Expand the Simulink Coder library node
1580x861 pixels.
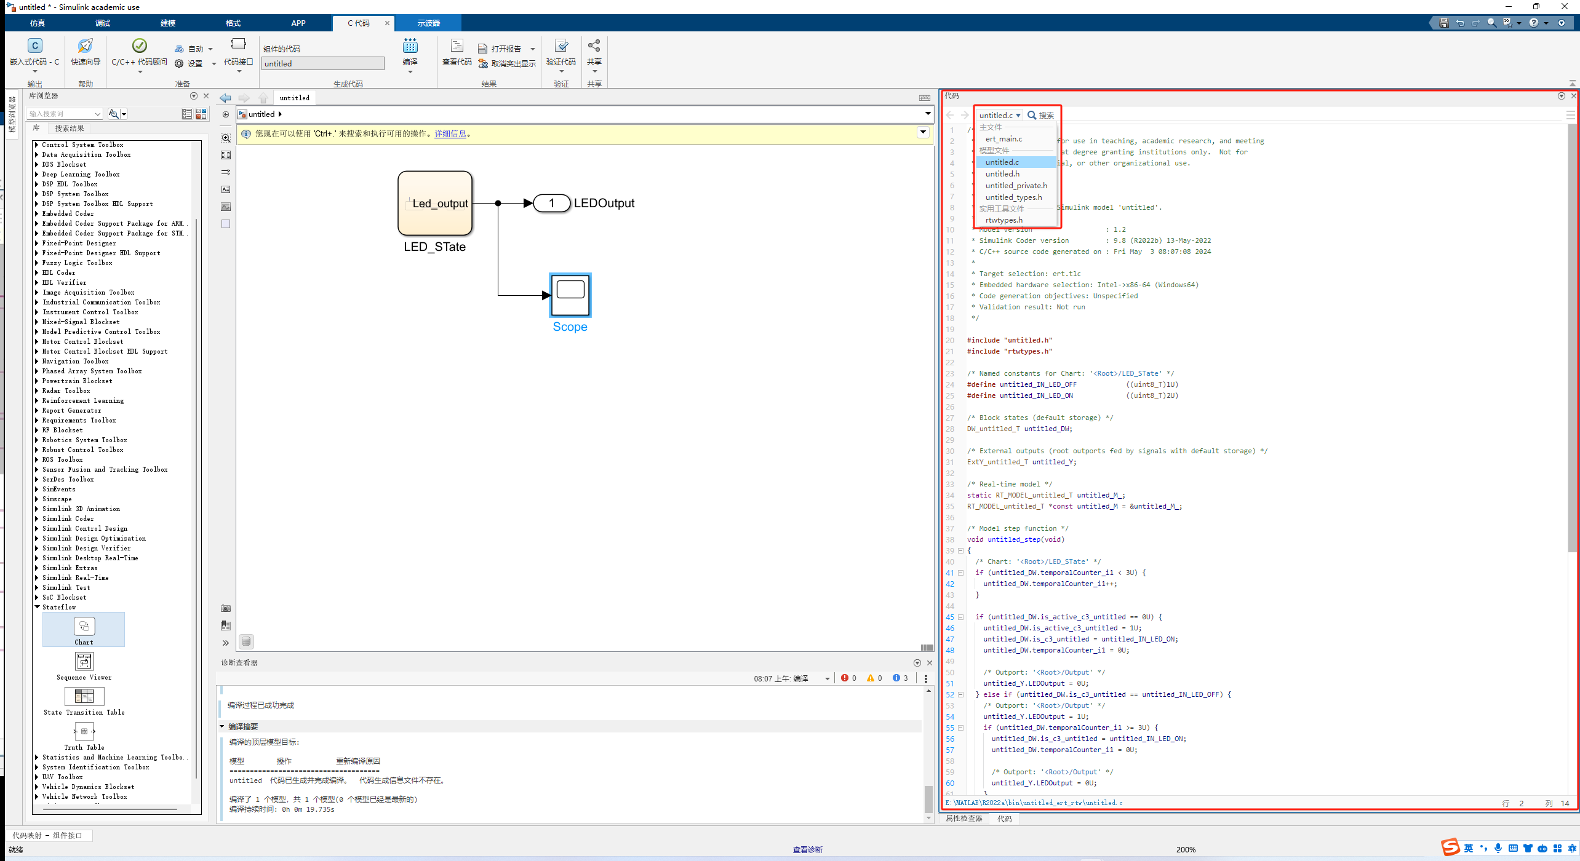pos(37,518)
